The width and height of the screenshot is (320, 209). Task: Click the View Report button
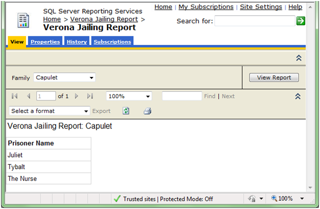click(274, 77)
